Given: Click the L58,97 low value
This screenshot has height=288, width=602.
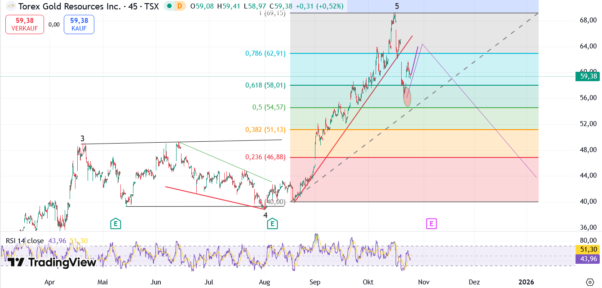Looking at the screenshot, I should tap(254, 6).
